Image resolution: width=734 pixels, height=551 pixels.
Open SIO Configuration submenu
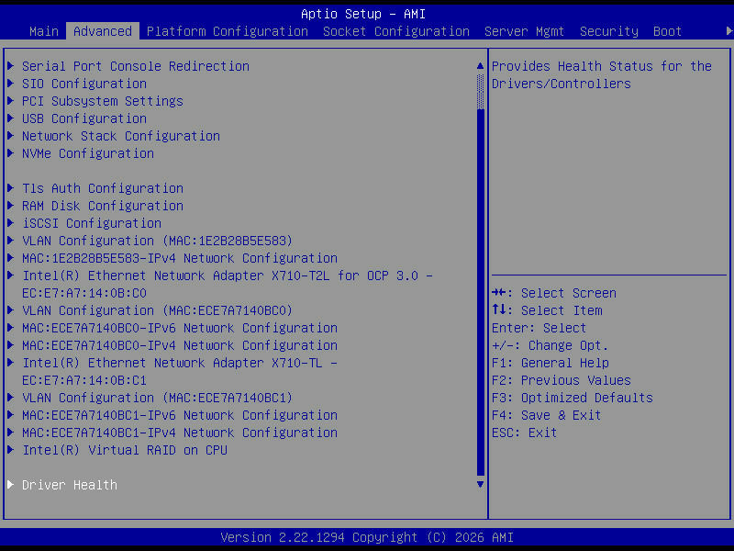[x=84, y=84]
